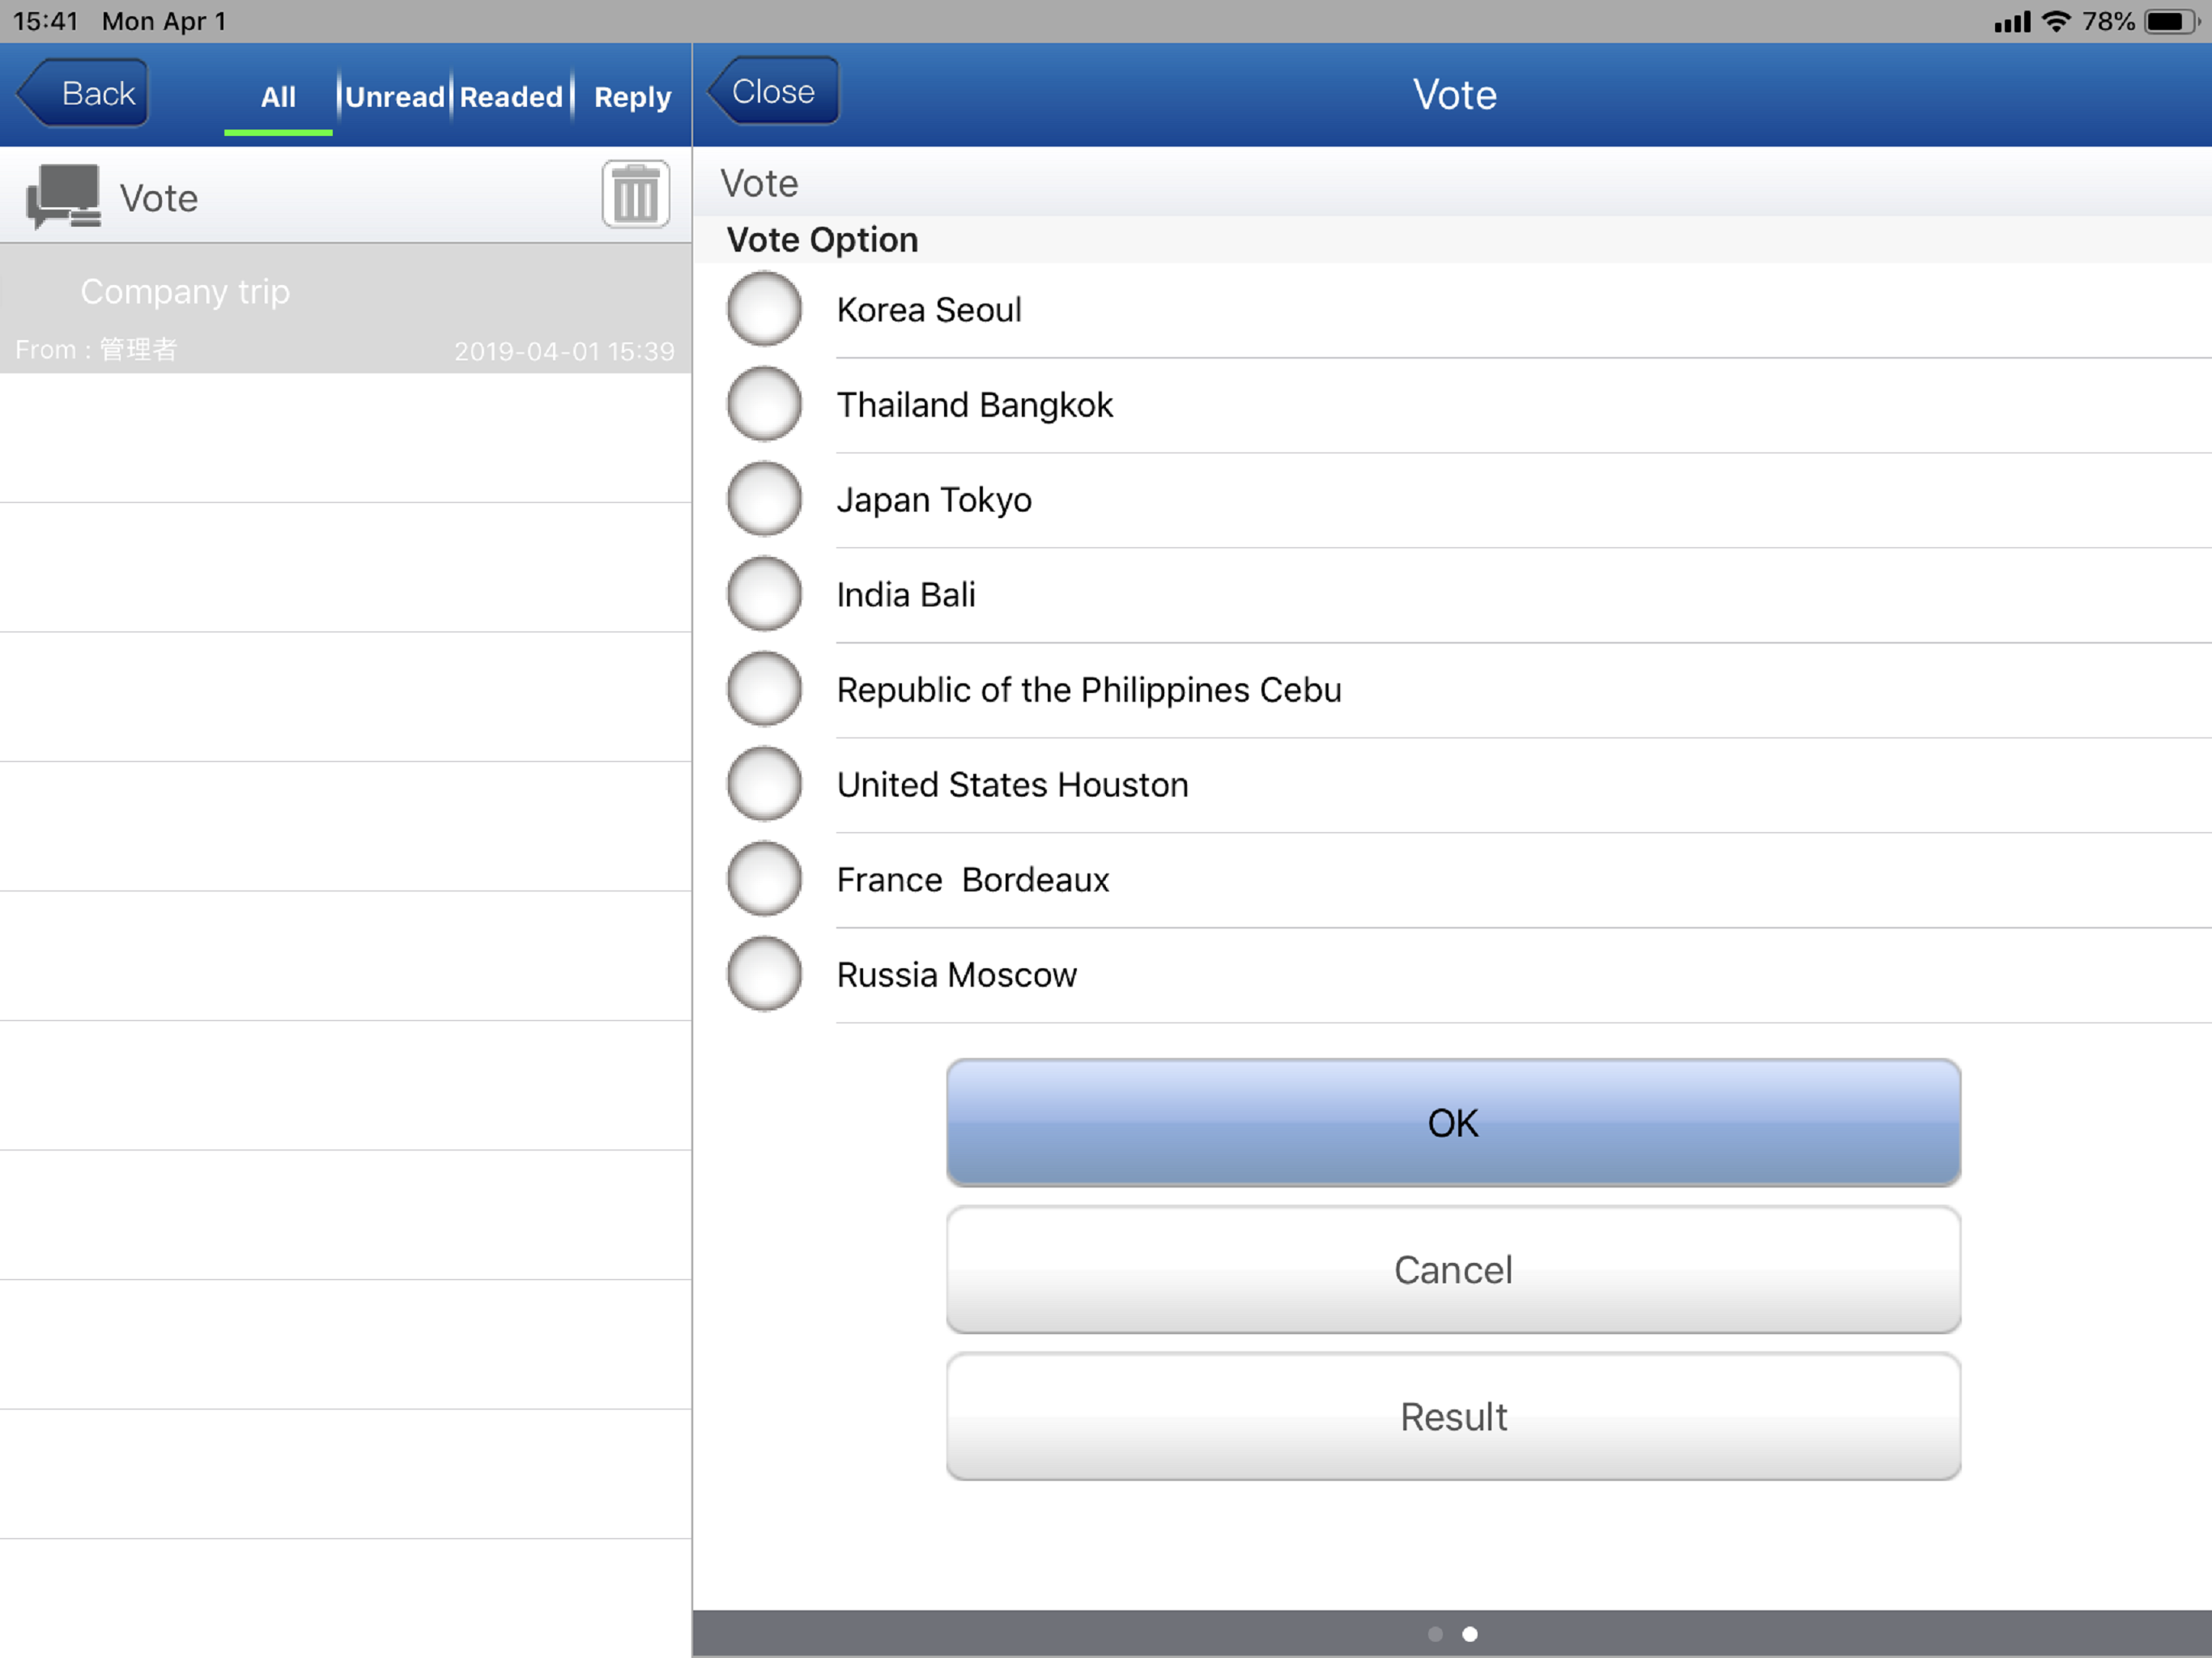Image resolution: width=2212 pixels, height=1658 pixels.
Task: Click the Japan Tokyo label
Action: click(x=934, y=500)
